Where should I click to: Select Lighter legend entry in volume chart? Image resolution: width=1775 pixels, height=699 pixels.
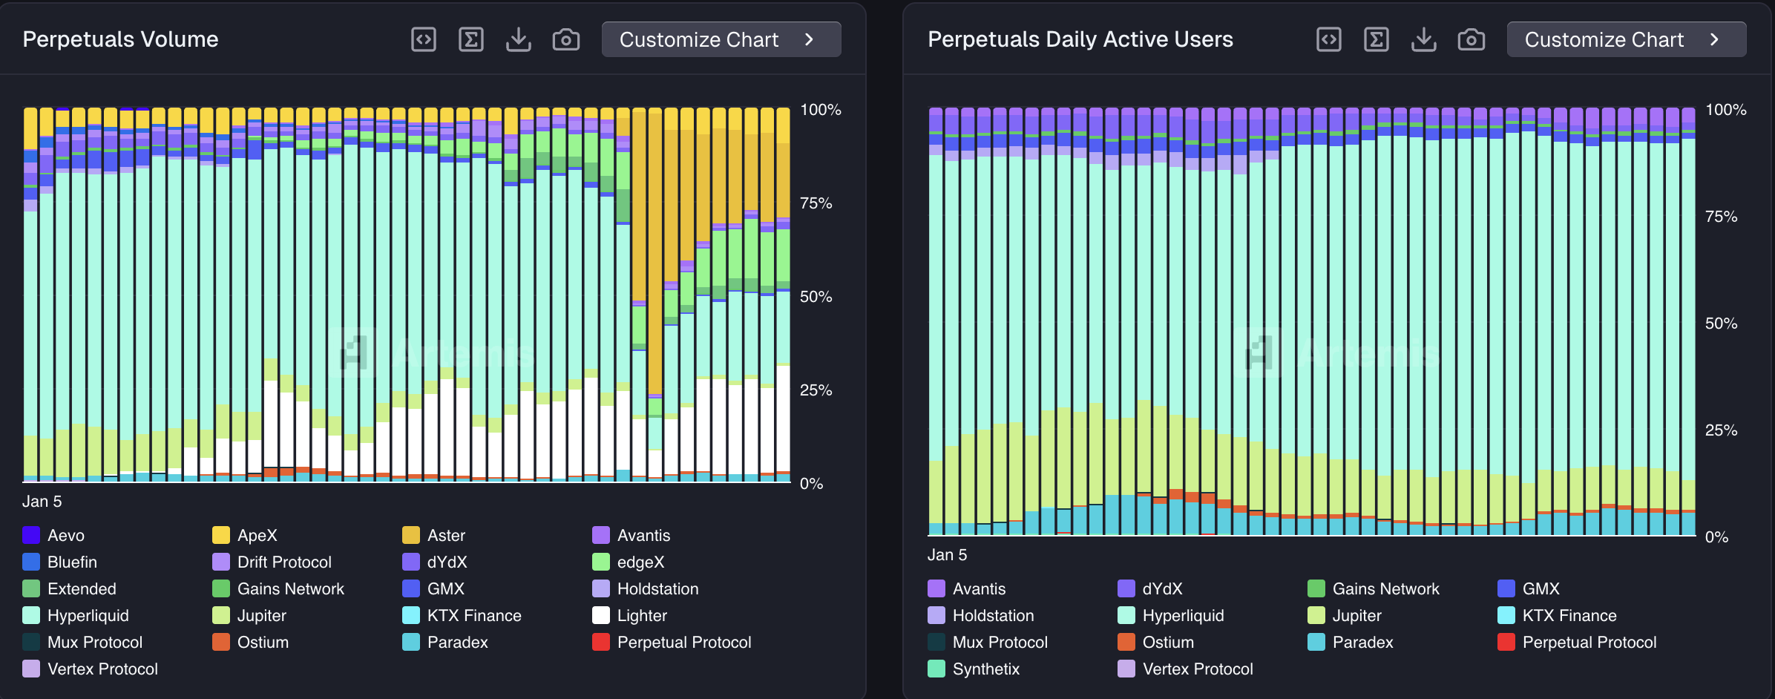tap(641, 615)
